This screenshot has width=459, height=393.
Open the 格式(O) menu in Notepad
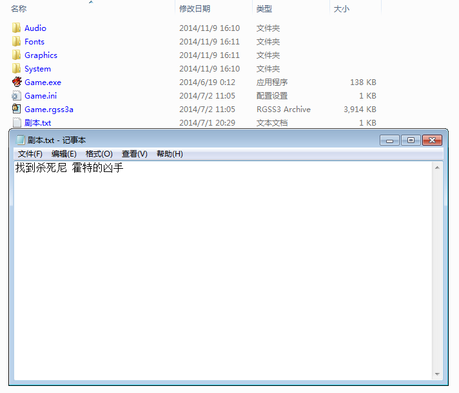[99, 153]
